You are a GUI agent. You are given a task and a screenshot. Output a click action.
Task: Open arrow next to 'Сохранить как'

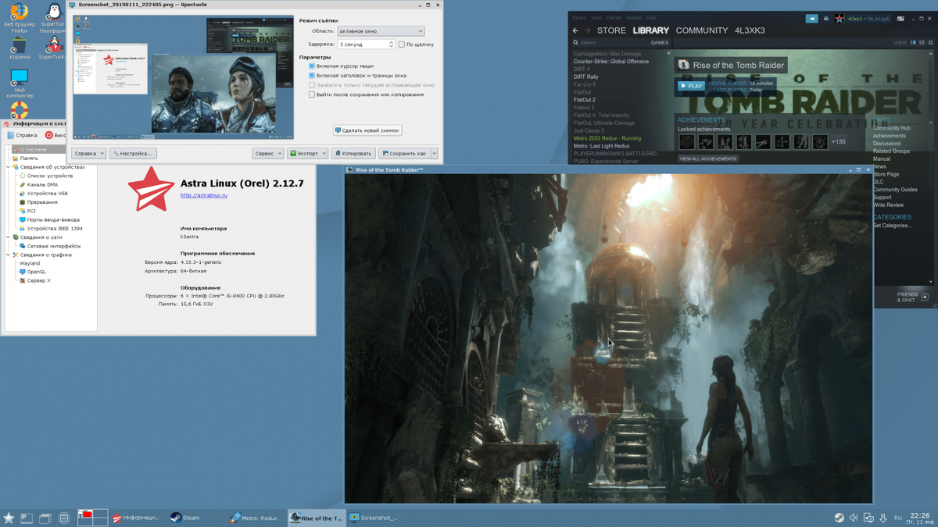pos(435,153)
